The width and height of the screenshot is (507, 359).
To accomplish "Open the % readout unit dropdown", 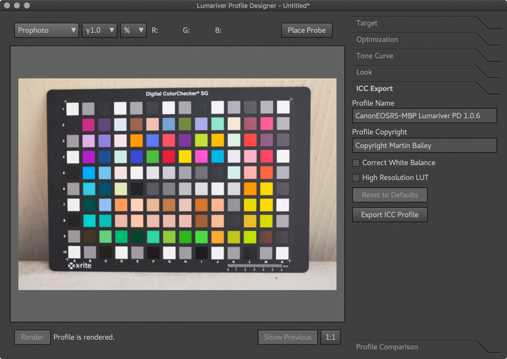I will [133, 30].
